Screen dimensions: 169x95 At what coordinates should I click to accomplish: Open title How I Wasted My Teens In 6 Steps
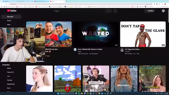click(x=90, y=49)
